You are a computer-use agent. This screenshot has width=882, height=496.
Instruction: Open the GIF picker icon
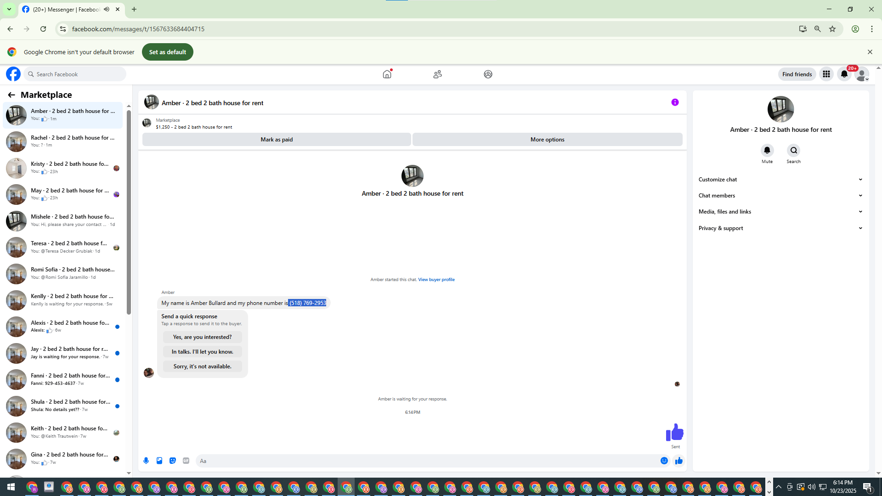[186, 461]
